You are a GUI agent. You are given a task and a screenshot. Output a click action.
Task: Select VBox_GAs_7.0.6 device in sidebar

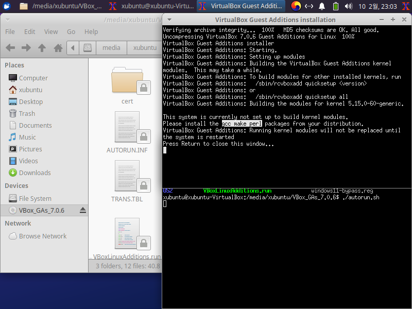(x=42, y=210)
